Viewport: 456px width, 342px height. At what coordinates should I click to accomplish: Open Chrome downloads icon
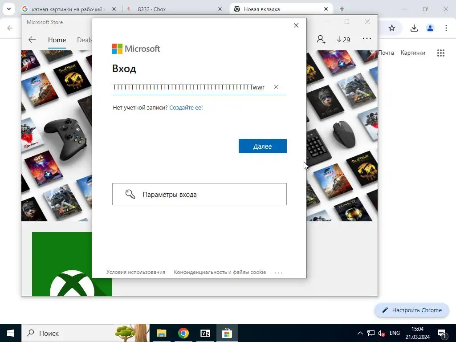[414, 28]
